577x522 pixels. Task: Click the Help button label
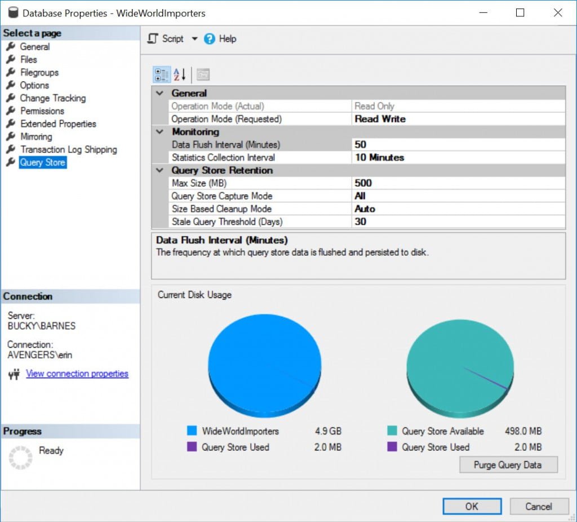(x=228, y=39)
